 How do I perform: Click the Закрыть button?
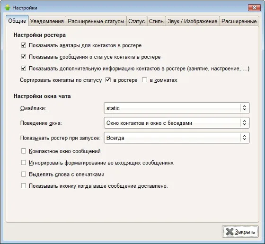tap(240, 232)
